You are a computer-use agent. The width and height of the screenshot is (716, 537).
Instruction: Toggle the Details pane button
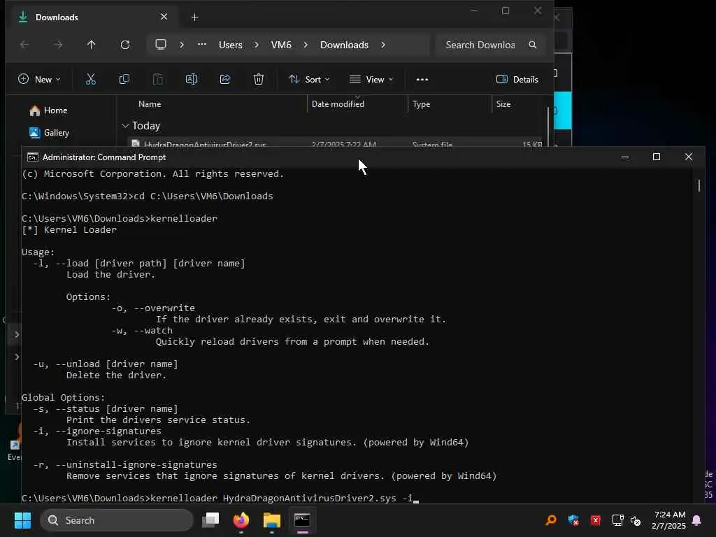pyautogui.click(x=517, y=80)
